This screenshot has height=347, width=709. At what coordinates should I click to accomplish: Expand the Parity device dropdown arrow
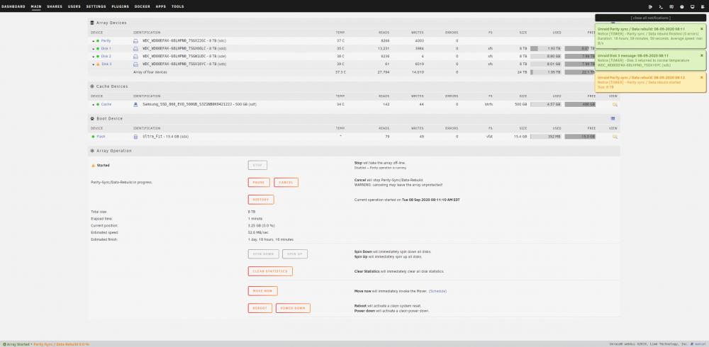tap(94, 41)
